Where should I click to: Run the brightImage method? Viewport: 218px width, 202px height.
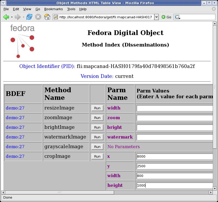pyautogui.click(x=97, y=128)
